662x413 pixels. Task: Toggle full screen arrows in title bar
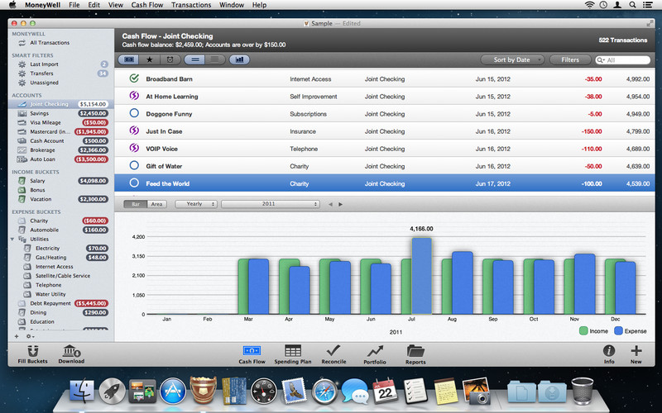point(650,23)
